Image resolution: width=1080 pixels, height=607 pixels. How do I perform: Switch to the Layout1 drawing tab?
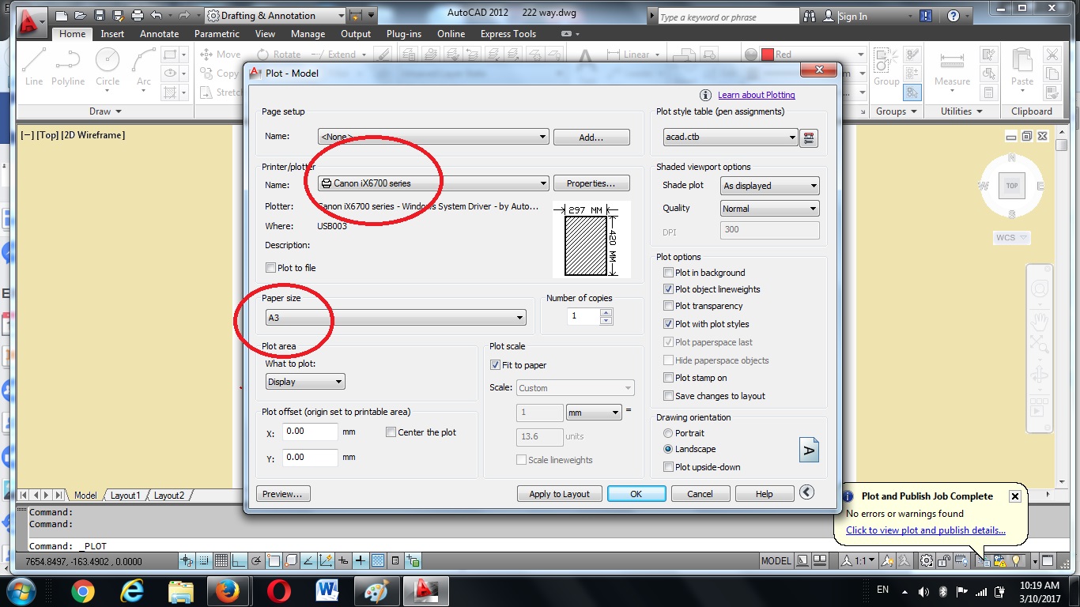125,496
